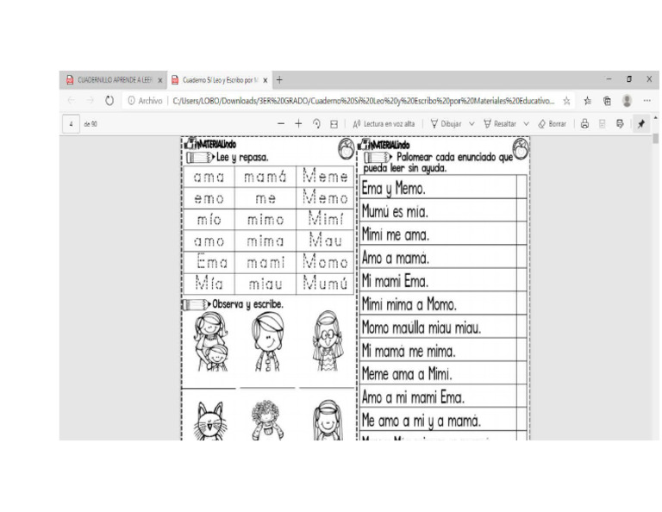This screenshot has width=662, height=512.
Task: Close the Cuaderno Sí Leo y Escribo tab
Action: (x=265, y=80)
